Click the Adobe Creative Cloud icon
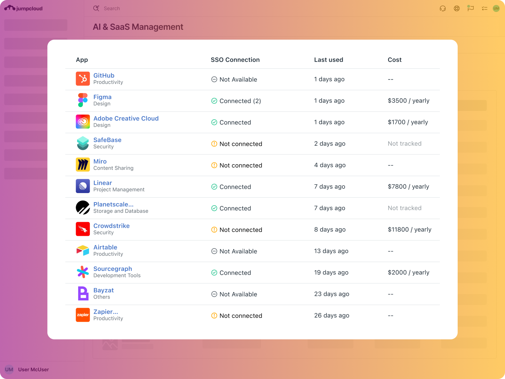The image size is (505, 379). pyautogui.click(x=83, y=122)
